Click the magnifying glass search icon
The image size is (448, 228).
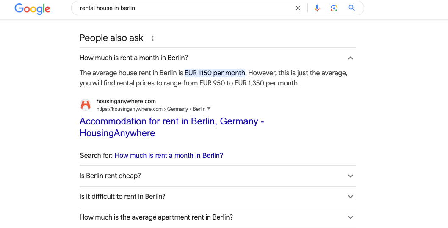click(351, 8)
